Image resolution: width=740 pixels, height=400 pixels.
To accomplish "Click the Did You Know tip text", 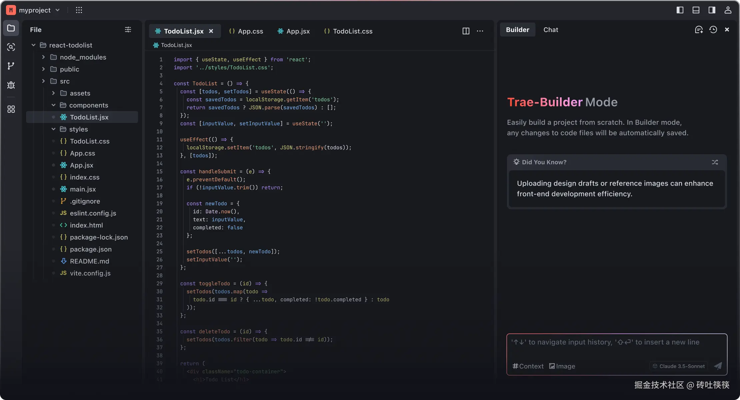I will [x=615, y=188].
